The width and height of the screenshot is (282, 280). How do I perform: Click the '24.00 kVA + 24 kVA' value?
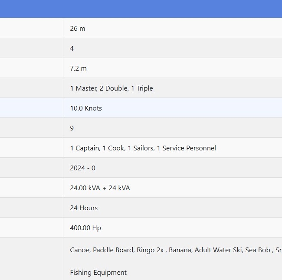pos(100,188)
